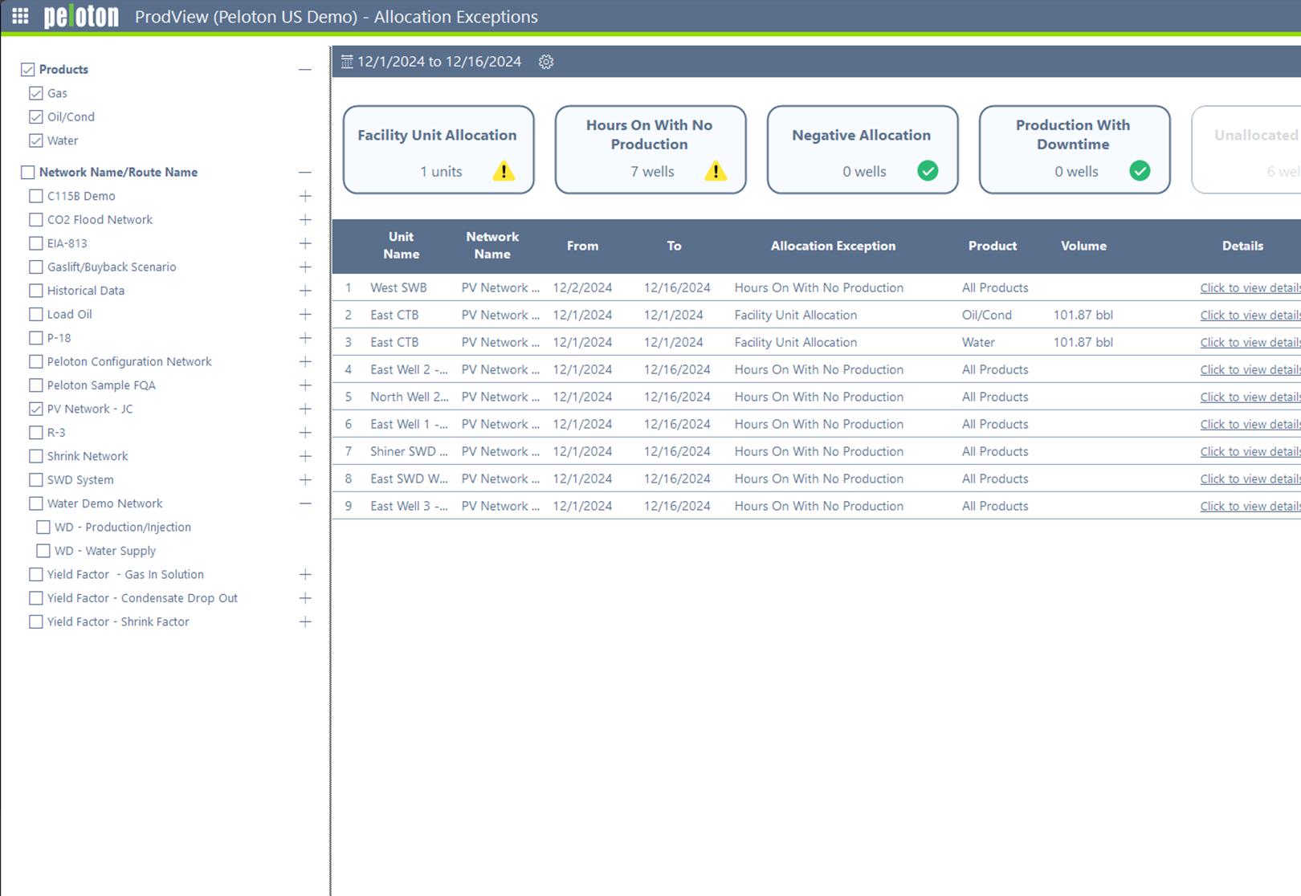The image size is (1301, 896).
Task: Expand the CO2 Flood Network tree item
Action: (x=305, y=219)
